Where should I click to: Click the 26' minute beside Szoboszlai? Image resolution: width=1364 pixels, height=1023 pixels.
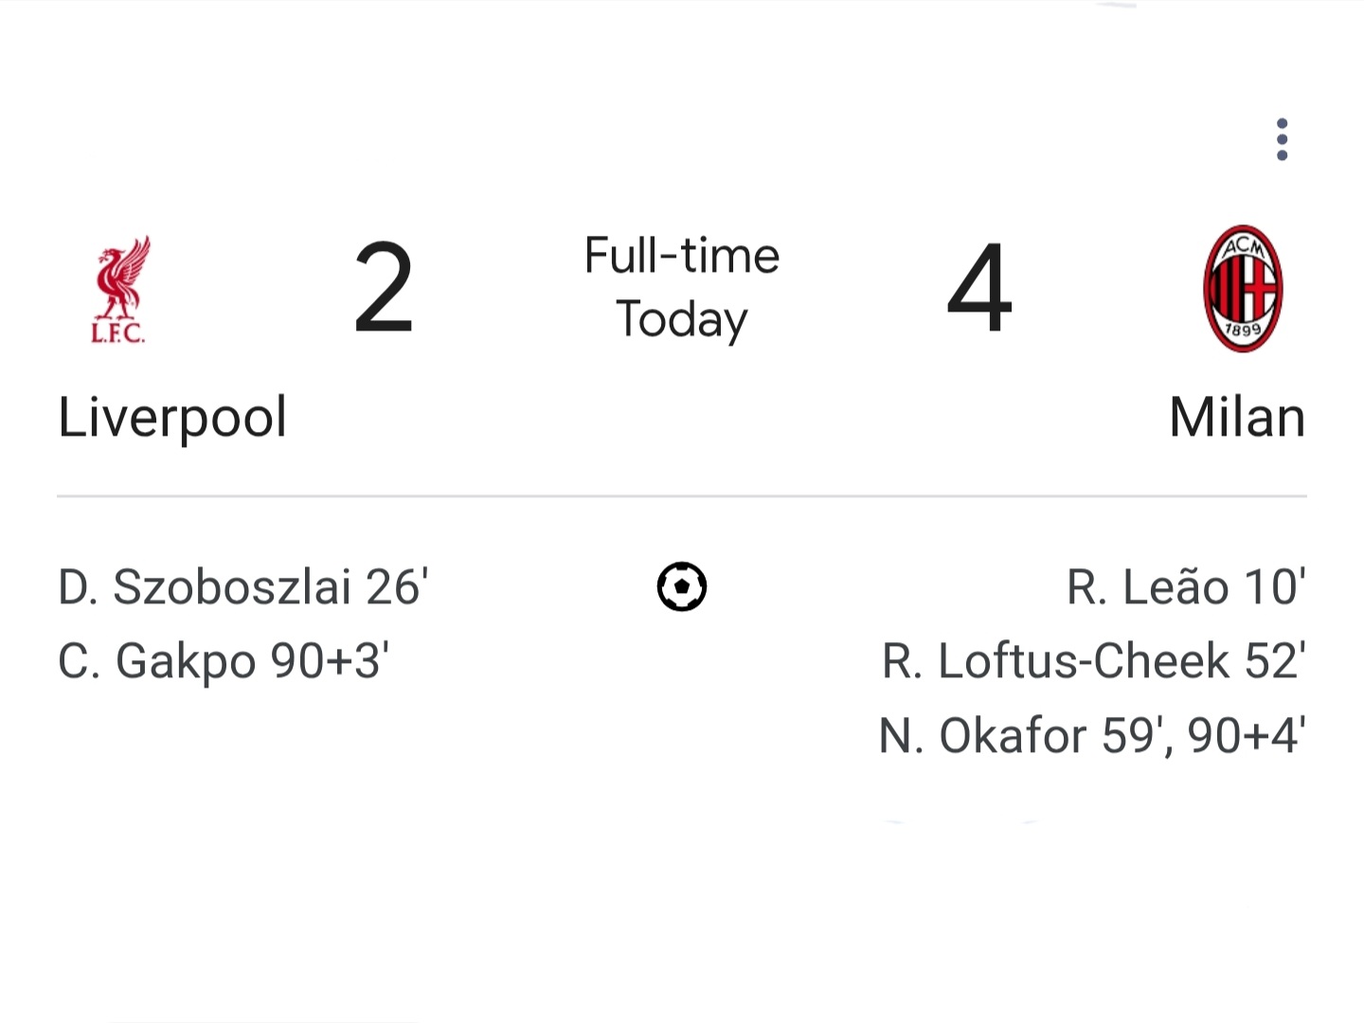tap(397, 586)
